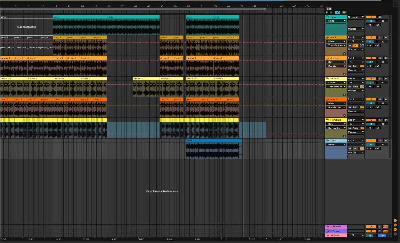Viewport: 400px width, 243px height.
Task: Add automation lane on drums 1 track
Action: (344, 74)
